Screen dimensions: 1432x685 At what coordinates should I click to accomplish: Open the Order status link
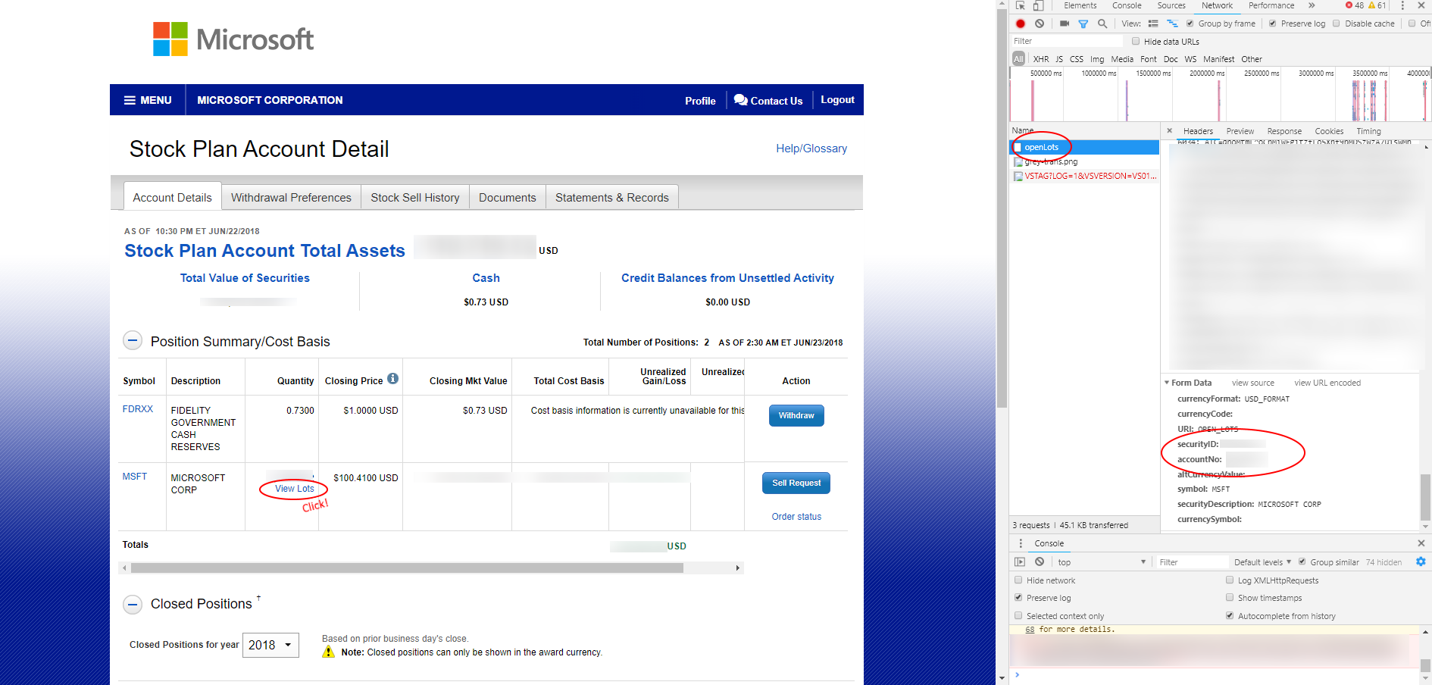(796, 517)
